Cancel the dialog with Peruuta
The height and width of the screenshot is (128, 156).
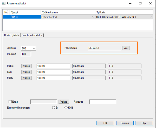(125, 123)
